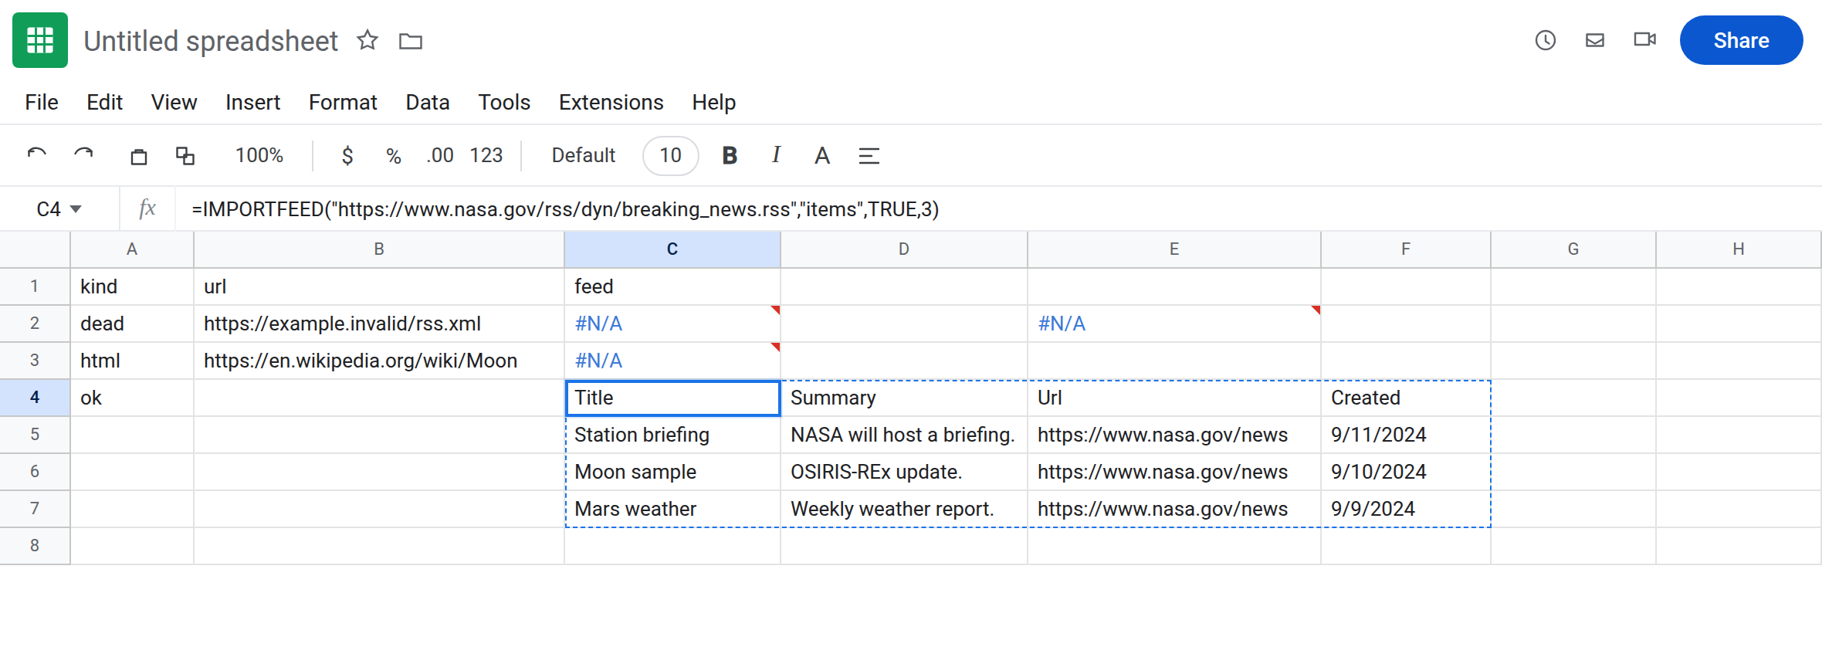Click the paint format icon
Image resolution: width=1822 pixels, height=664 pixels.
185,156
